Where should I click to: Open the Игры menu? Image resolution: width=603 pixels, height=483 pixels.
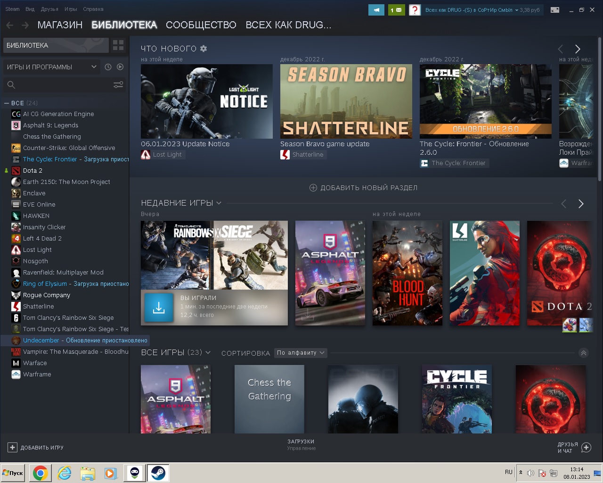[71, 9]
